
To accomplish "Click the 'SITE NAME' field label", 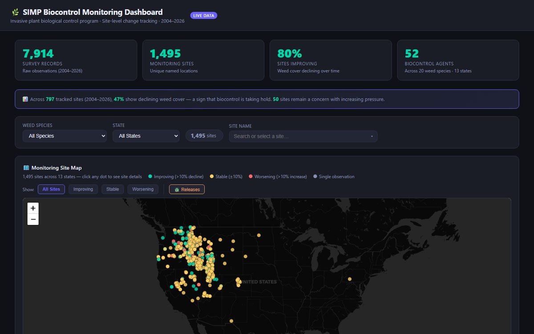I will click(240, 126).
